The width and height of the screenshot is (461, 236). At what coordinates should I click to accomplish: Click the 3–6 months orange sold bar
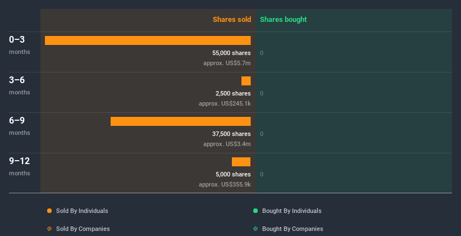(x=246, y=81)
